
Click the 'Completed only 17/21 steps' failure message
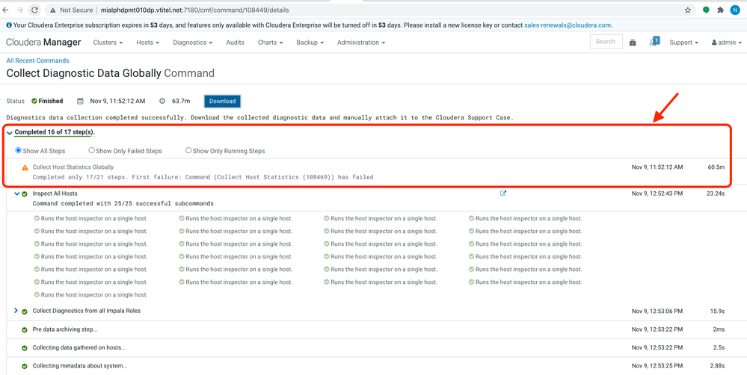point(203,177)
